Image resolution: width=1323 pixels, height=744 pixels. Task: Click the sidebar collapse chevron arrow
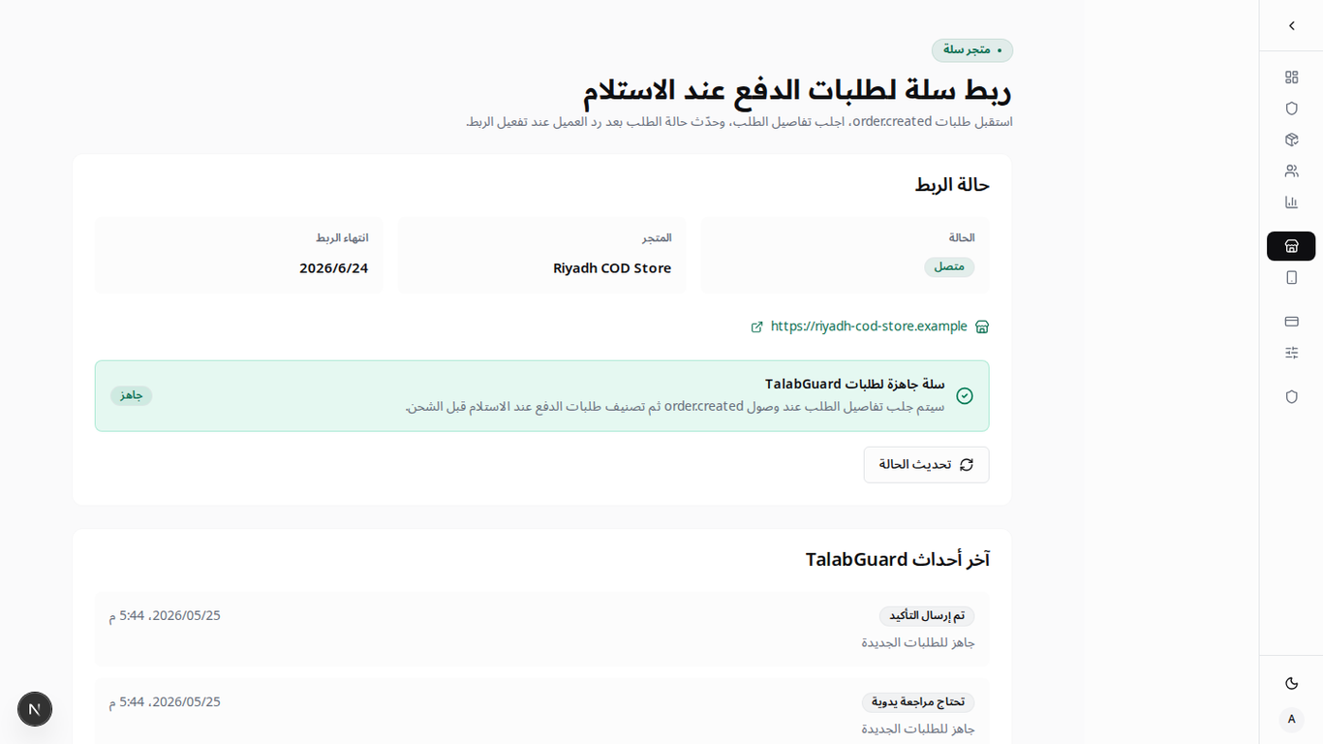[1291, 26]
